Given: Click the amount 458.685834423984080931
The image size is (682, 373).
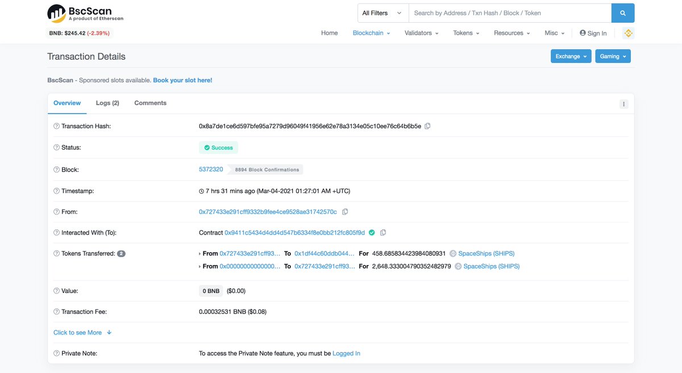Looking at the screenshot, I should [409, 254].
